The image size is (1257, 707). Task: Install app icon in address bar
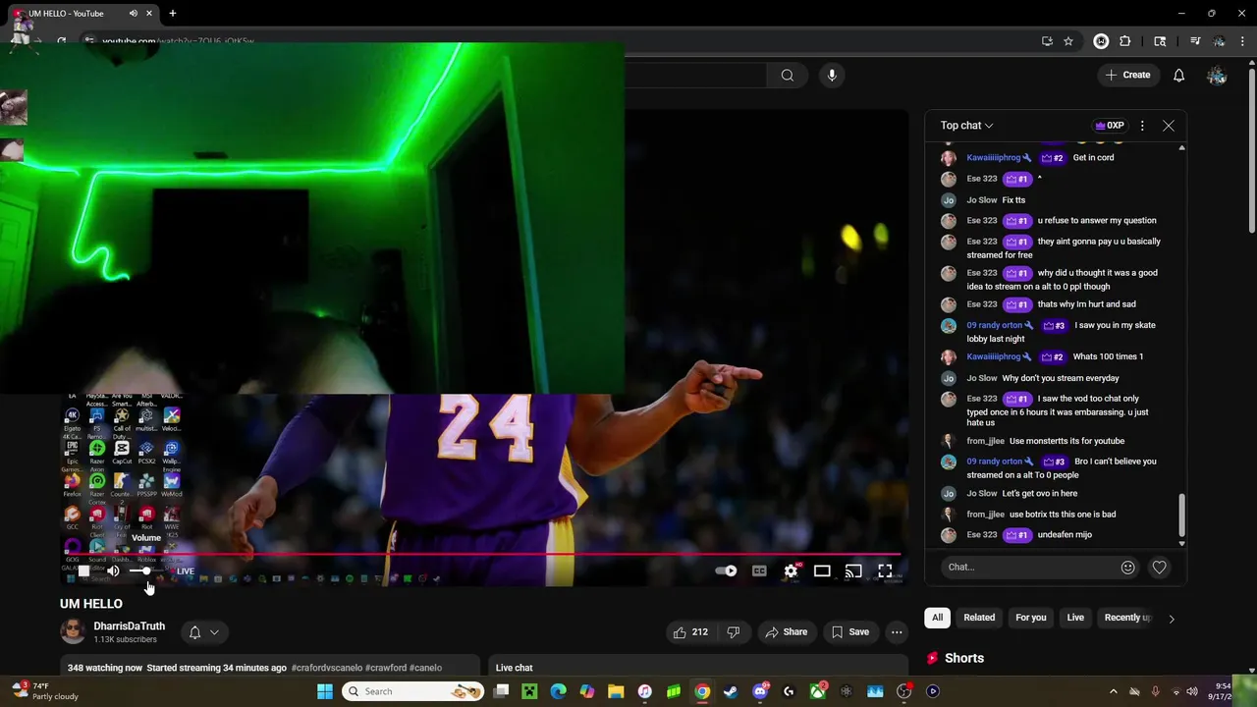point(1047,41)
